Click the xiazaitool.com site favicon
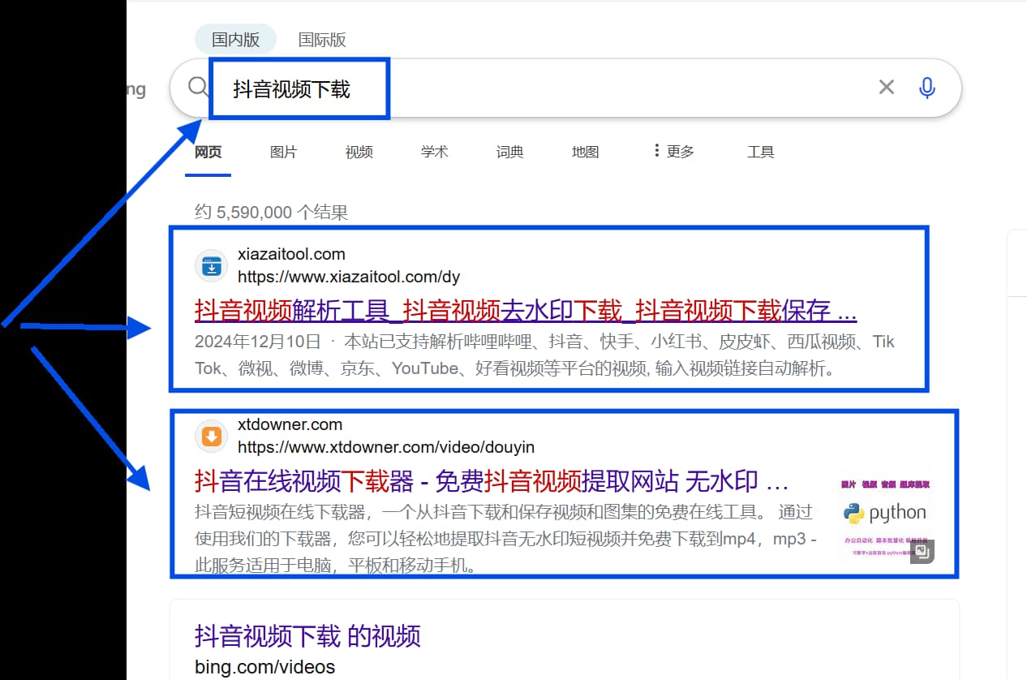1027x680 pixels. click(x=211, y=266)
